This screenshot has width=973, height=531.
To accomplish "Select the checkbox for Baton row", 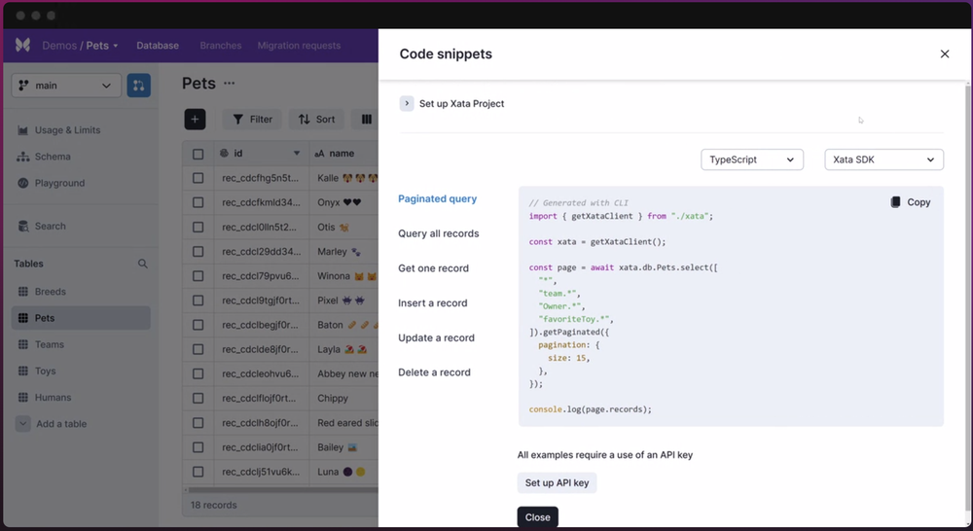I will (x=198, y=325).
